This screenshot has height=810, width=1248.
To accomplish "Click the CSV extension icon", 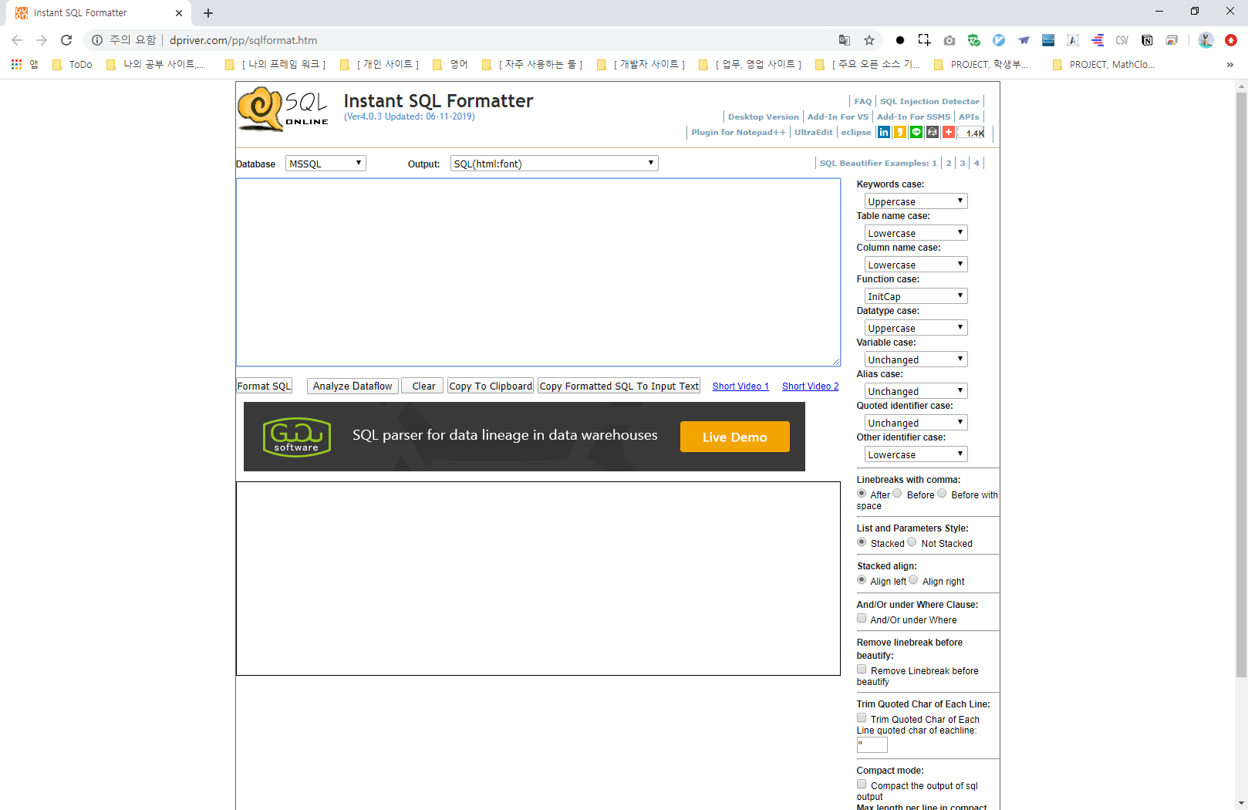I will 1122,40.
